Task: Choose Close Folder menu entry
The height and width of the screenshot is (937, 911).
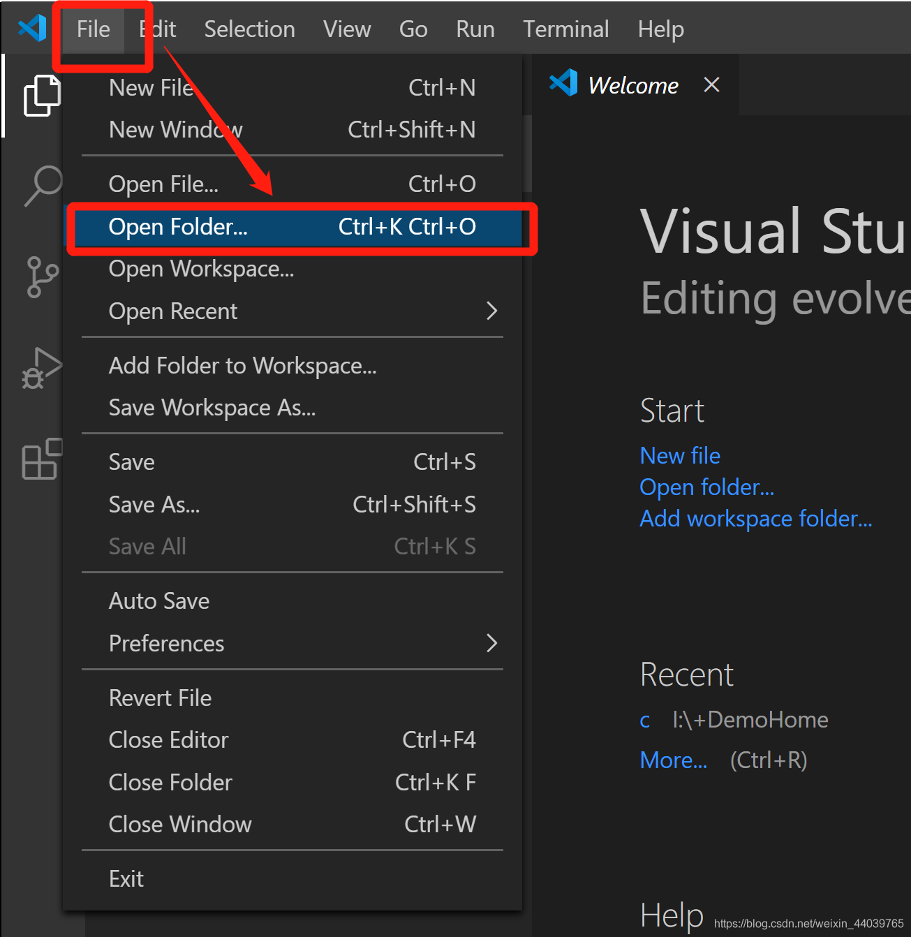Action: coord(292,783)
